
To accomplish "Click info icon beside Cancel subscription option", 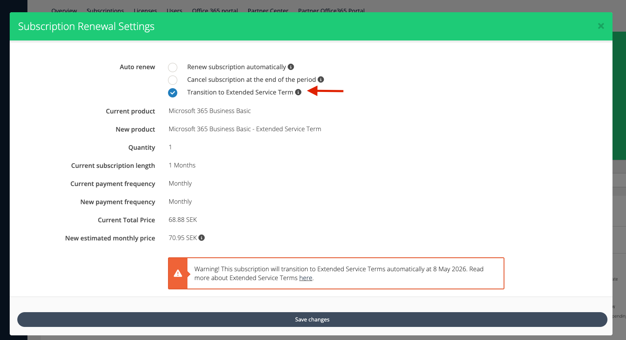I will pos(321,80).
